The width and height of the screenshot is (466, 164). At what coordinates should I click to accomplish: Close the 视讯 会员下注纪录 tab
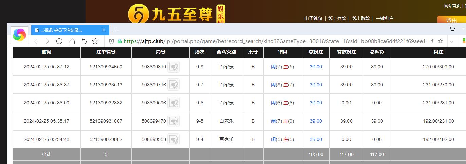[x=104, y=30]
